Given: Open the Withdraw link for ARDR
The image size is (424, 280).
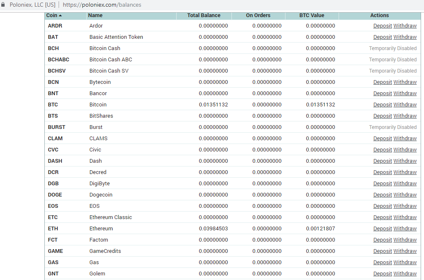Looking at the screenshot, I should 405,26.
